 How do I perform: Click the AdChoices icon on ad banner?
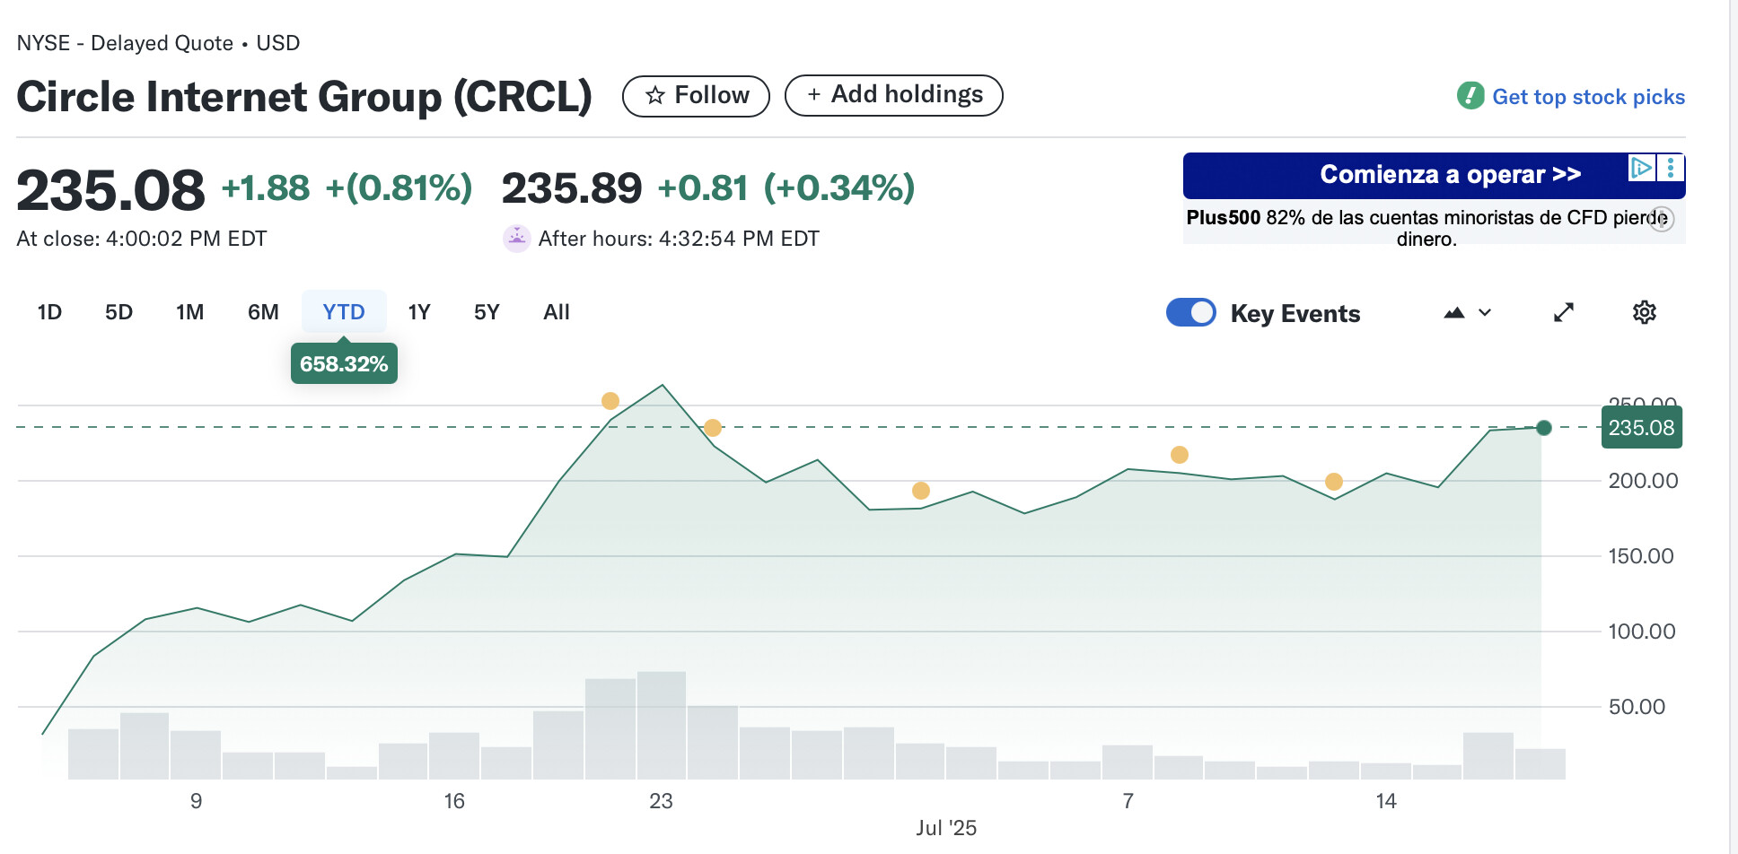click(x=1641, y=168)
